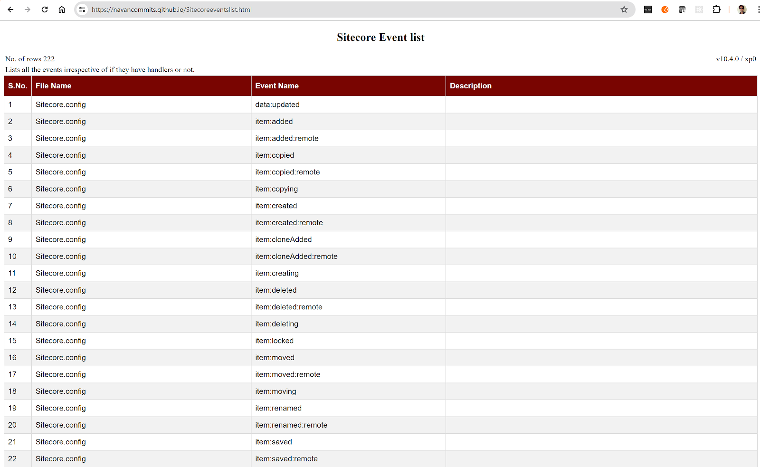Click the item:creating event cell

[x=349, y=273]
